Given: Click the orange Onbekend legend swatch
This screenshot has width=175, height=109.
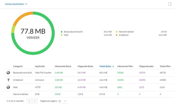Looking at the screenshot, I should tap(117, 35).
